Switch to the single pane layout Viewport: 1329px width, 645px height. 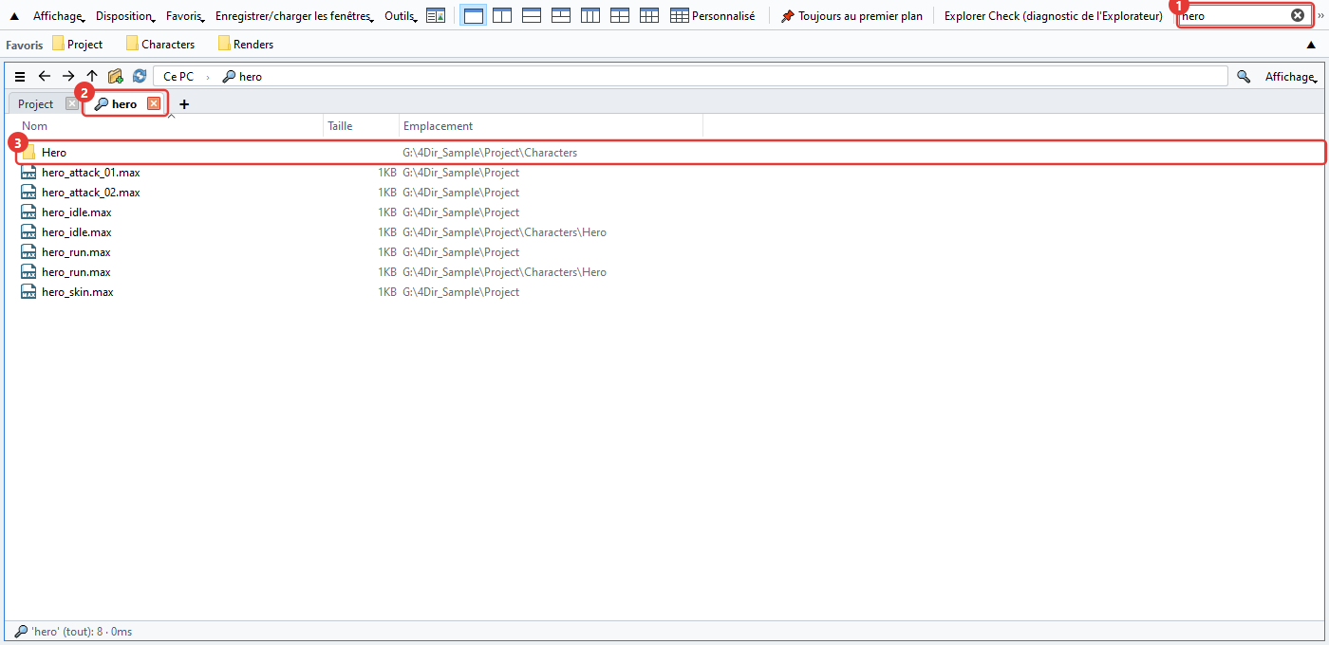[x=473, y=16]
